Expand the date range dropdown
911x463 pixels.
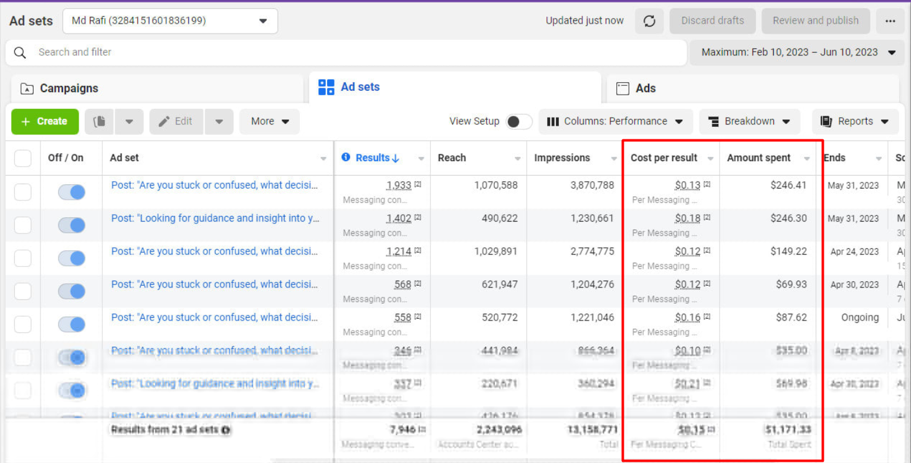pos(797,53)
